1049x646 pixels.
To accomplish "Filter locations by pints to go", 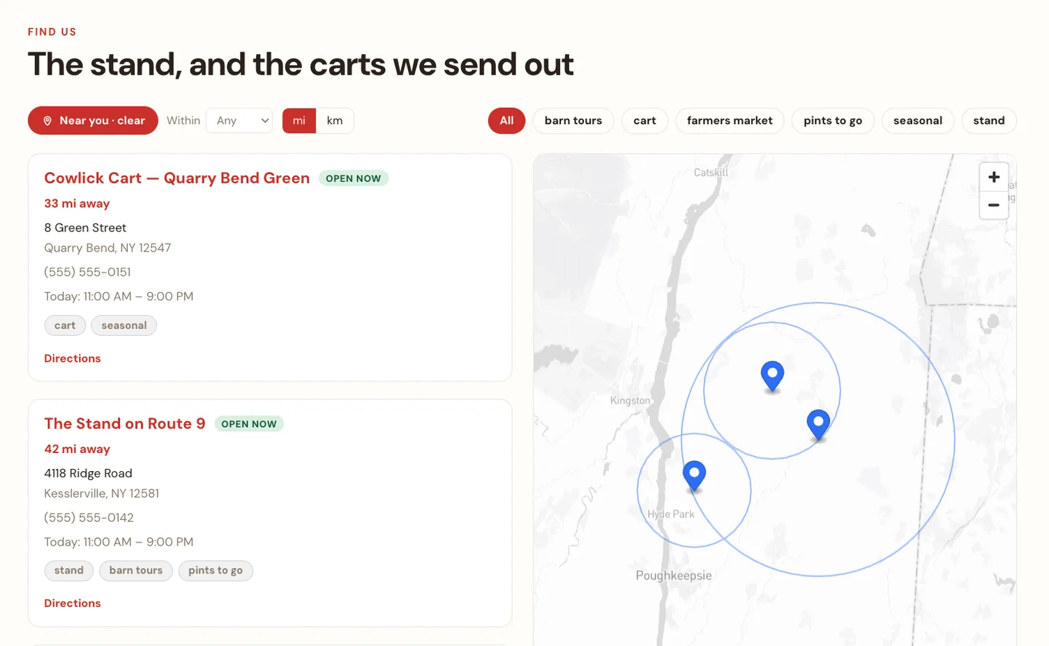I will pyautogui.click(x=833, y=121).
